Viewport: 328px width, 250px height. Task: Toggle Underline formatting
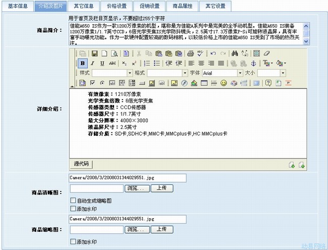(102, 63)
